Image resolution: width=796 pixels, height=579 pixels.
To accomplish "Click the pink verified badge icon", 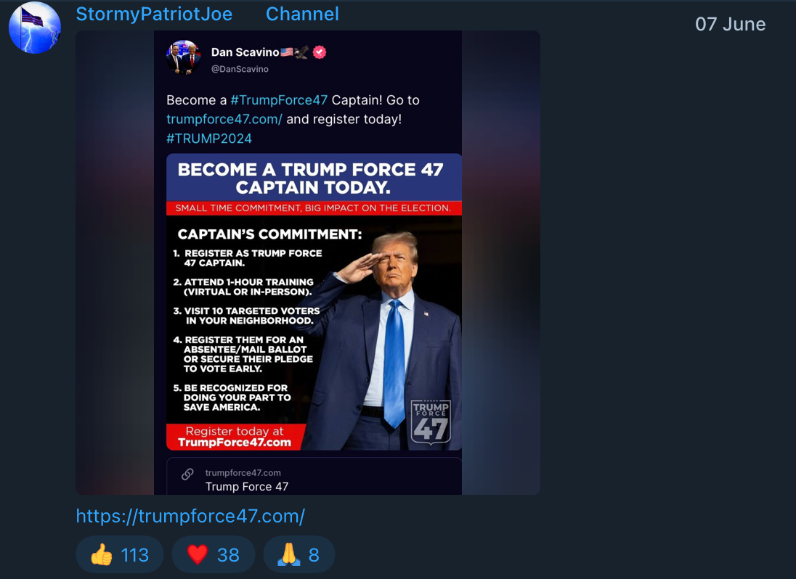I will (x=319, y=52).
